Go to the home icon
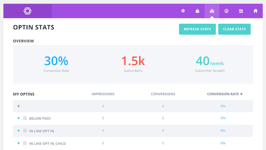The width and height of the screenshot is (266, 150). pyautogui.click(x=255, y=11)
